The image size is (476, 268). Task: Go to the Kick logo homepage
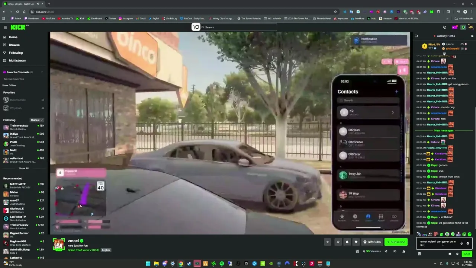[x=19, y=27]
